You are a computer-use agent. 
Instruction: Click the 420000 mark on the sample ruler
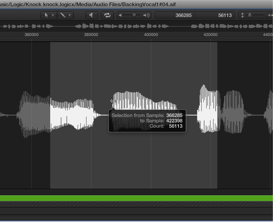point(210,35)
